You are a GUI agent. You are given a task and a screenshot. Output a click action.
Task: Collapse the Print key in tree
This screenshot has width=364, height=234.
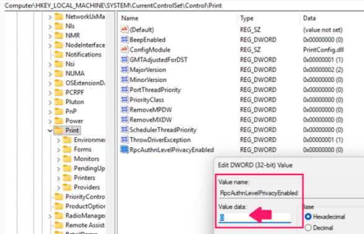(50, 130)
